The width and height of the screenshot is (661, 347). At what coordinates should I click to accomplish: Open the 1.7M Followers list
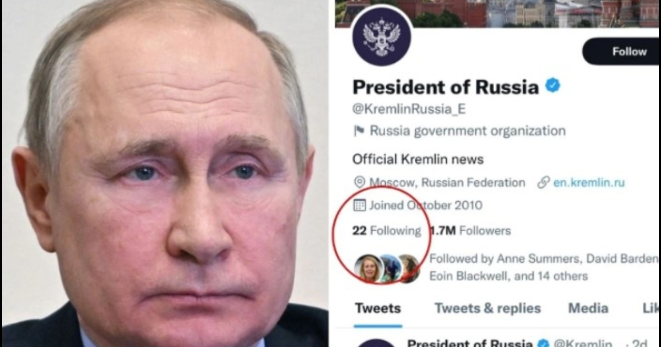470,231
